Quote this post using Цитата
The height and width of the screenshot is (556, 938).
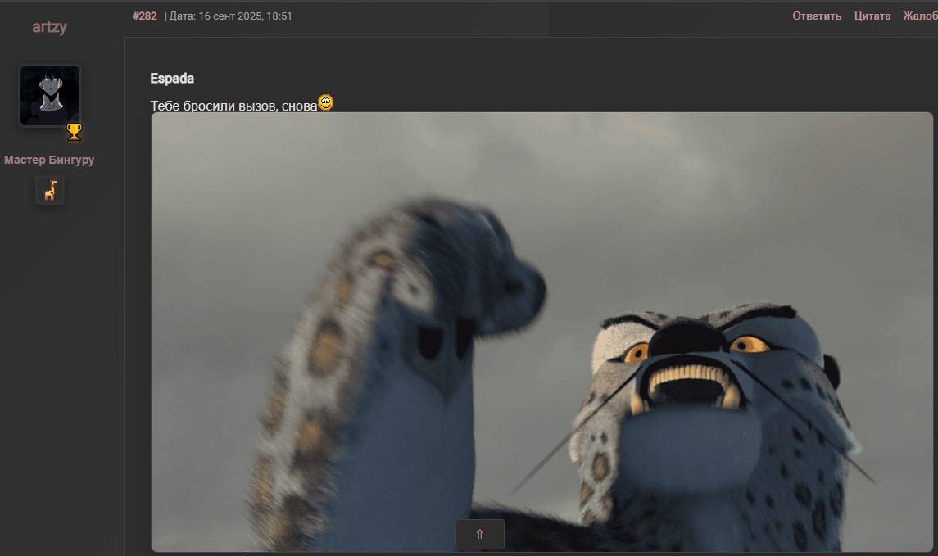click(872, 16)
